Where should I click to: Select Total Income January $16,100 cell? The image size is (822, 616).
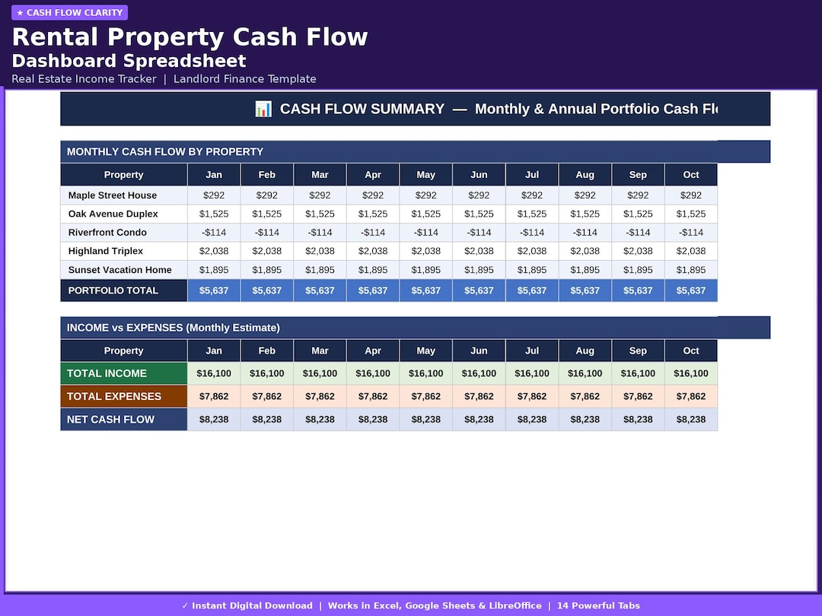[214, 373]
